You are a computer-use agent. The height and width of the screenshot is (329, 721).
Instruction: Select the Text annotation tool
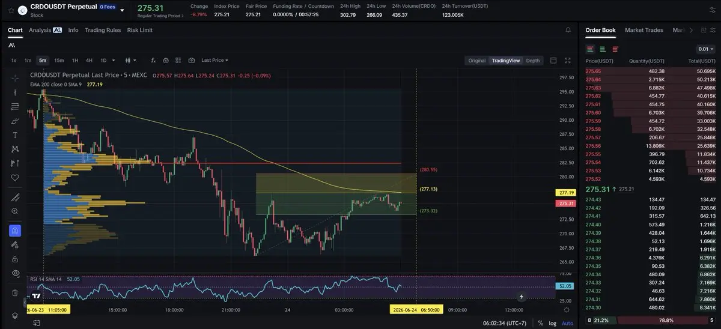pos(15,135)
